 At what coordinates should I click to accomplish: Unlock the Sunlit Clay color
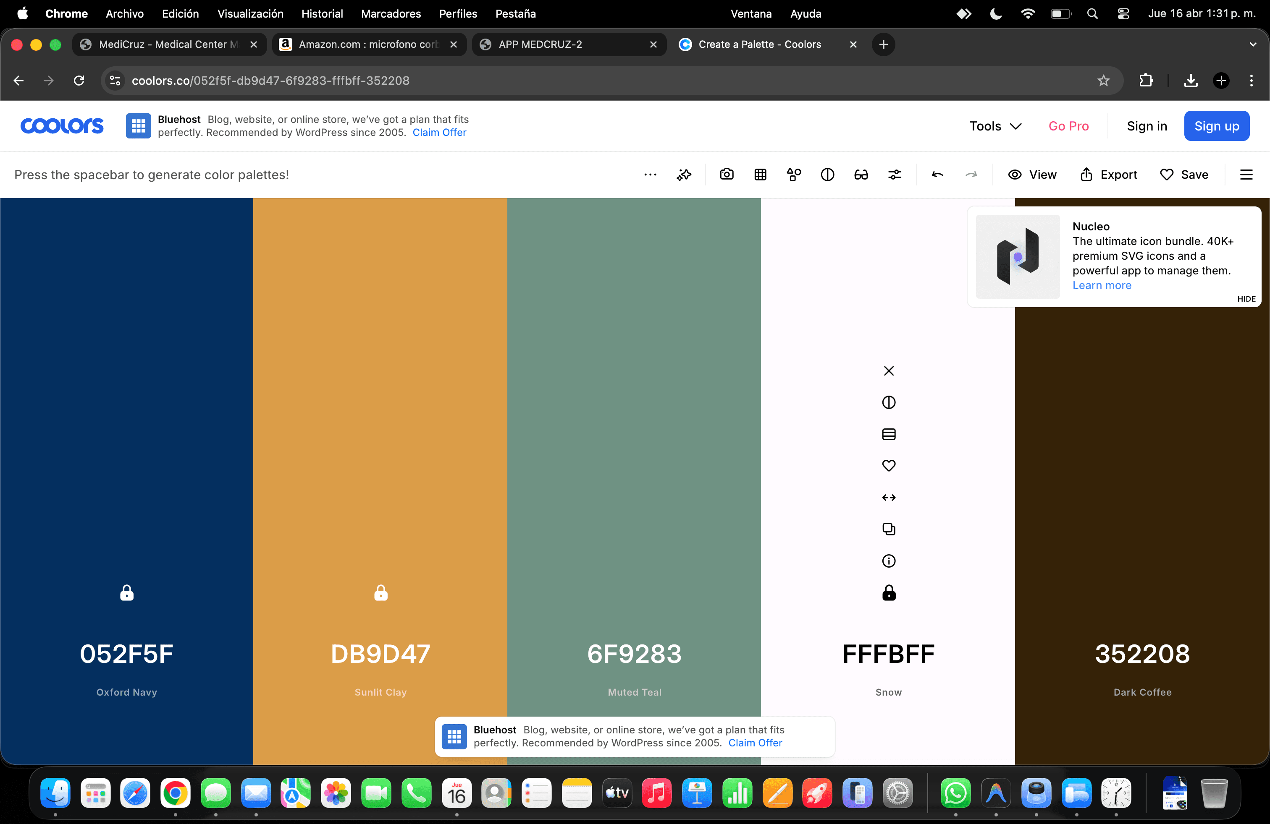pyautogui.click(x=380, y=593)
